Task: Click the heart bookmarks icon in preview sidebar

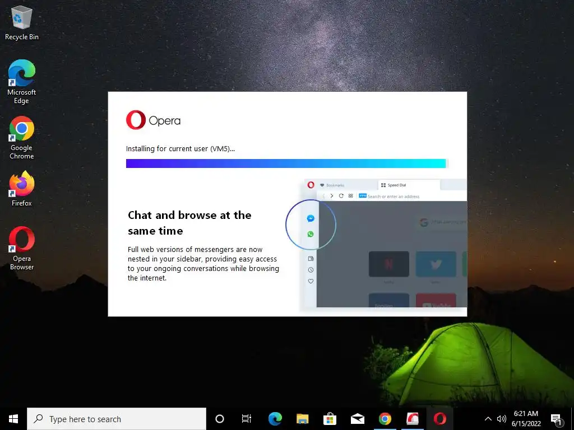Action: (311, 281)
